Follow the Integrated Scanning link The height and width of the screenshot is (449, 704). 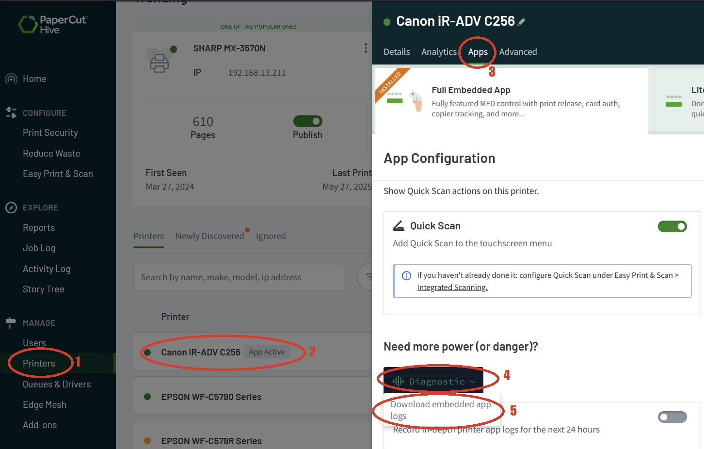pyautogui.click(x=452, y=288)
